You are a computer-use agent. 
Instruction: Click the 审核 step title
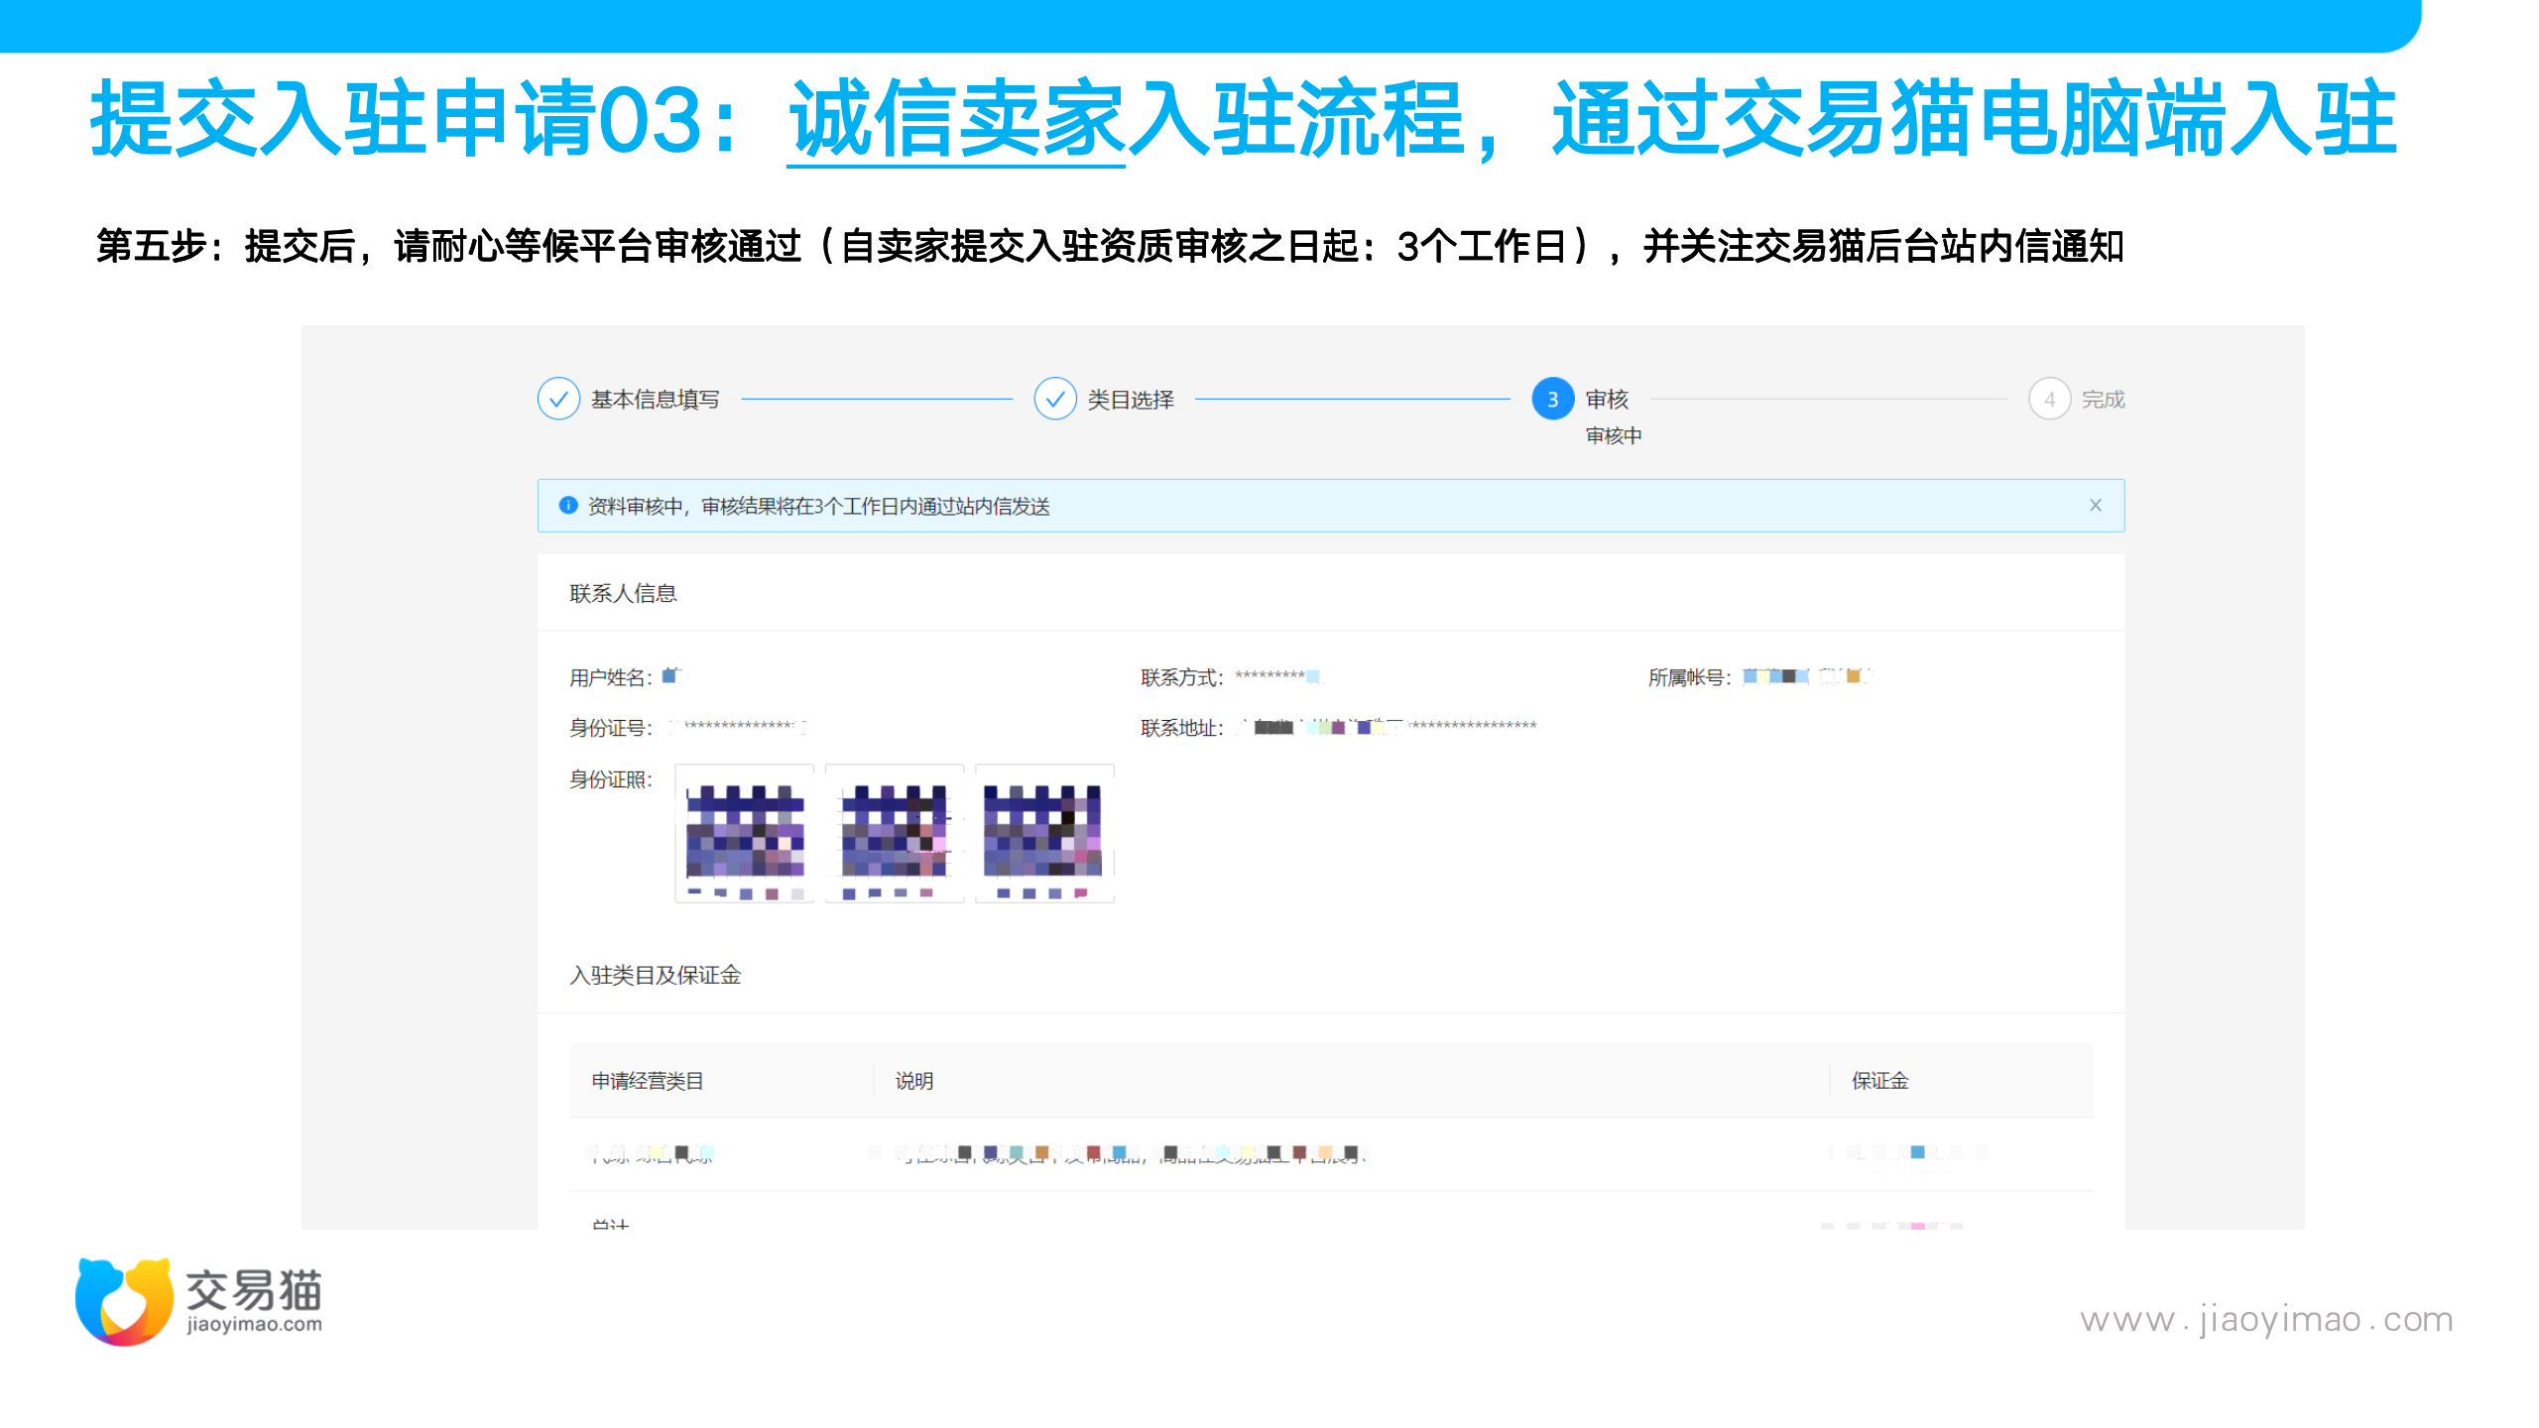tap(1607, 399)
